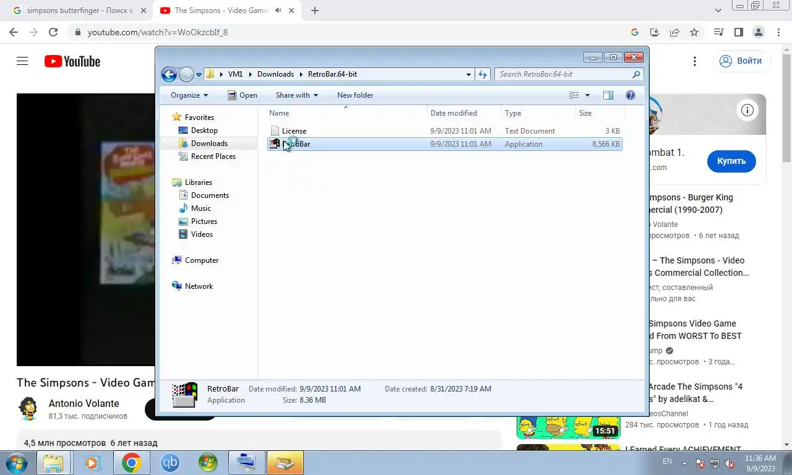This screenshot has width=792, height=475.
Task: Open Chrome three-dot menu
Action: pyautogui.click(x=778, y=32)
